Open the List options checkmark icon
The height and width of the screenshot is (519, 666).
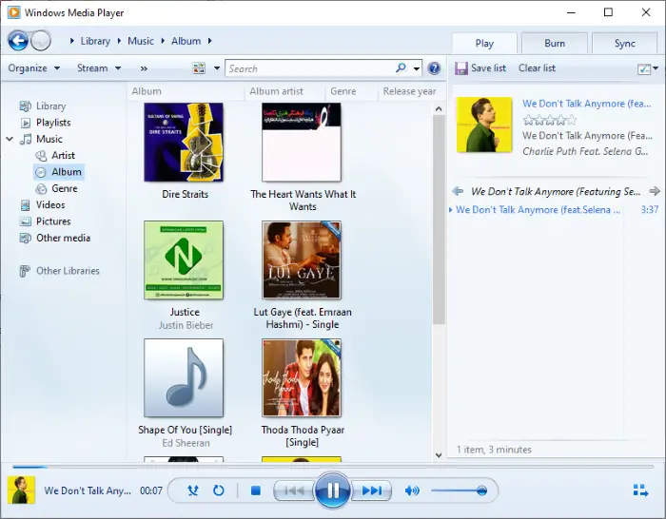tap(644, 68)
